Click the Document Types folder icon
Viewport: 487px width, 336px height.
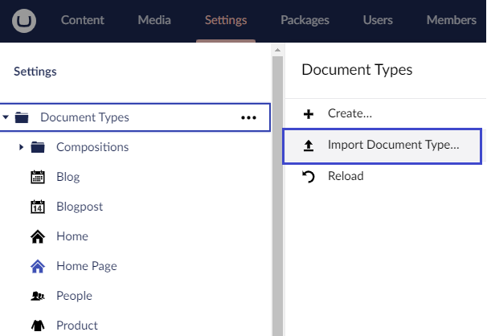[x=22, y=117]
